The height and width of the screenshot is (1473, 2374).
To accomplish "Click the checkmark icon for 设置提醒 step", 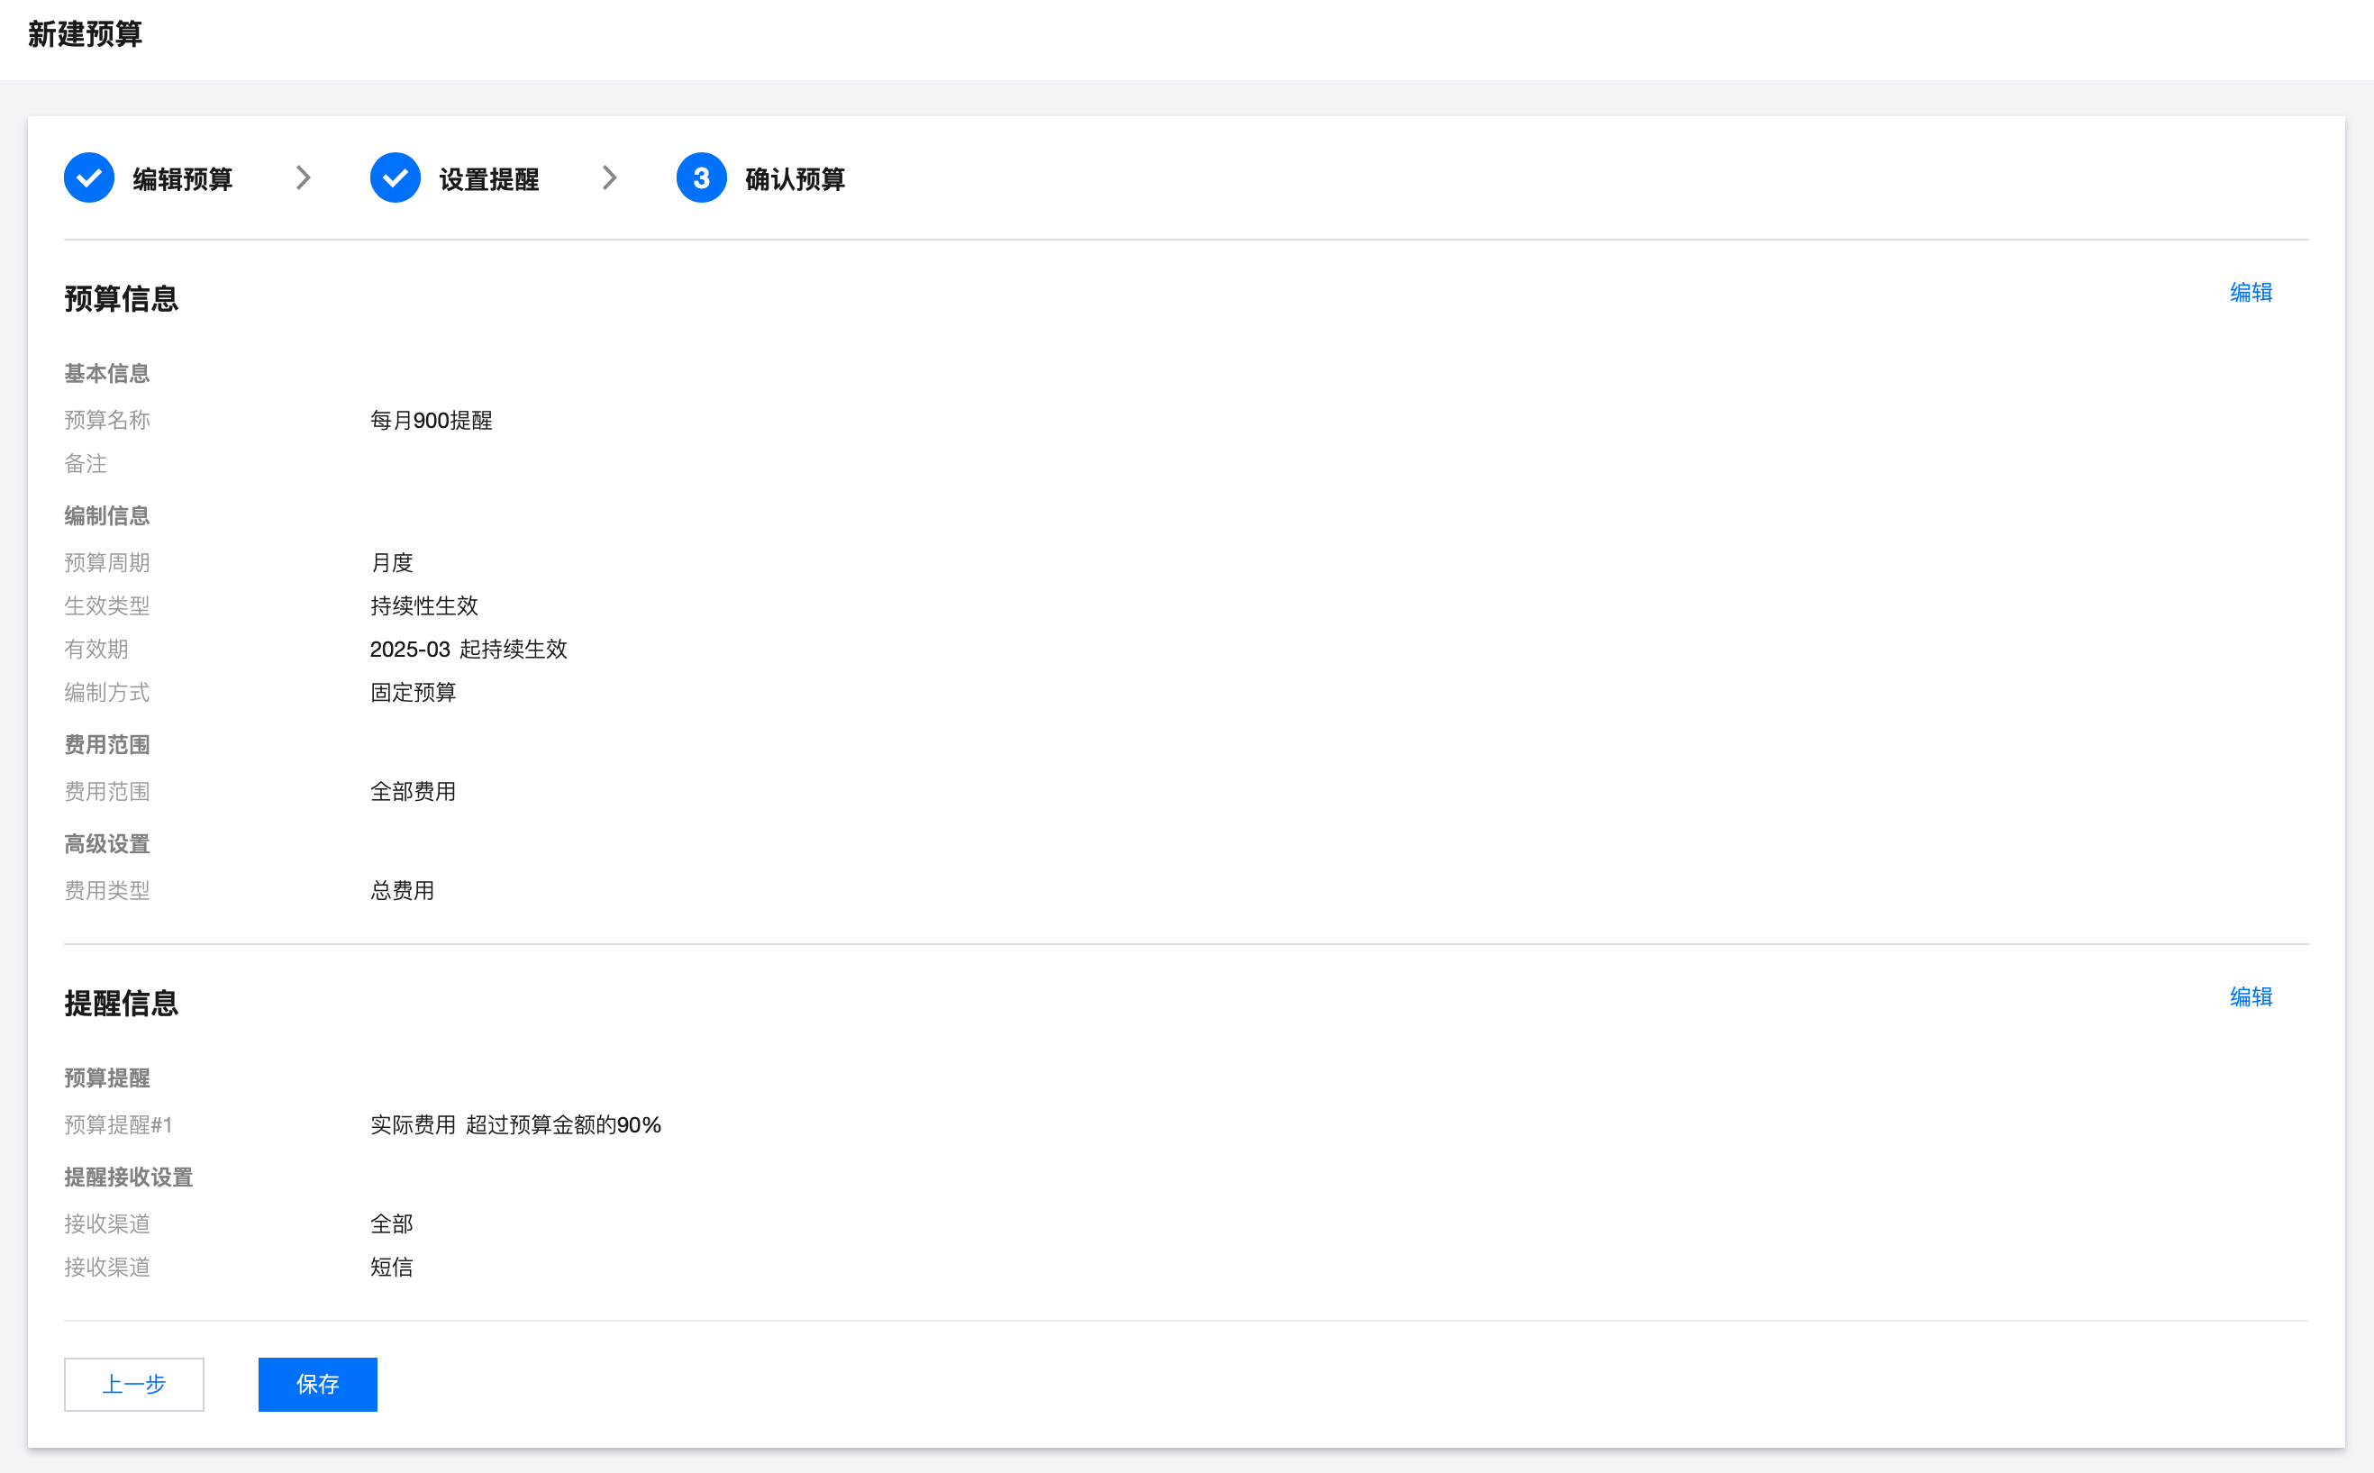I will tap(395, 178).
